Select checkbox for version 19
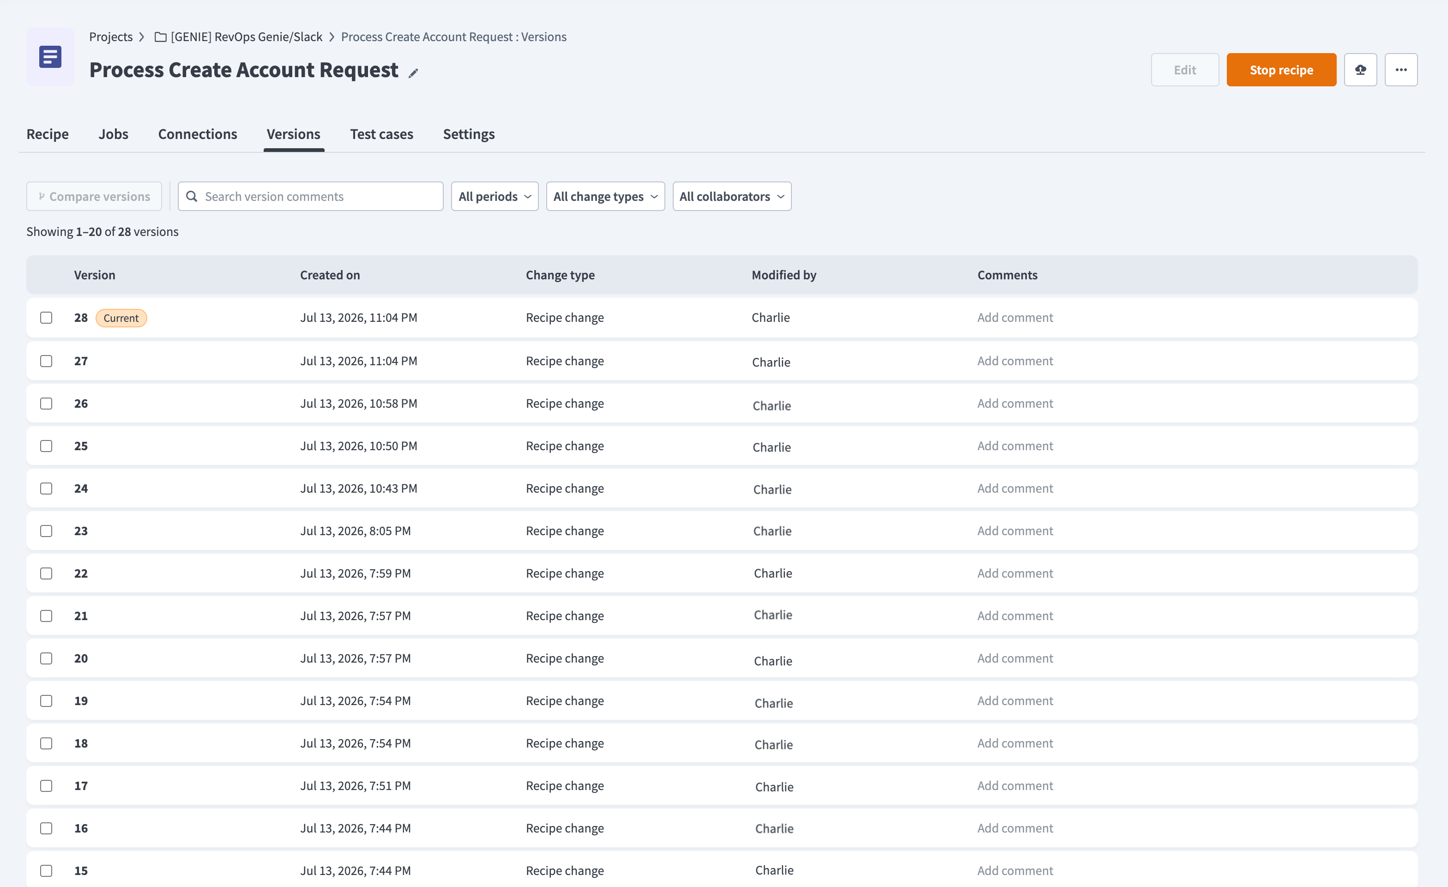The image size is (1448, 887). coord(46,700)
